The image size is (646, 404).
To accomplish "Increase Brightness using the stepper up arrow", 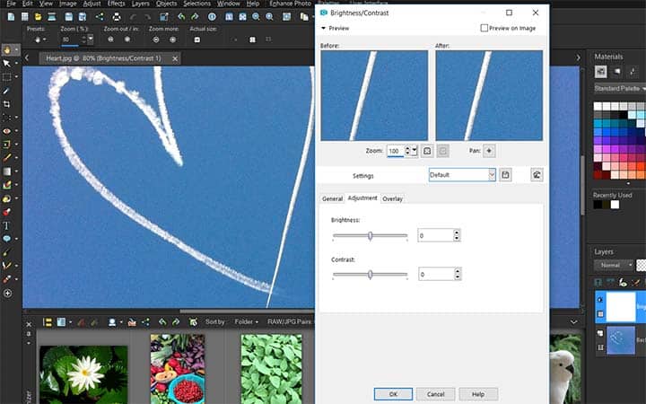I will pyautogui.click(x=457, y=233).
